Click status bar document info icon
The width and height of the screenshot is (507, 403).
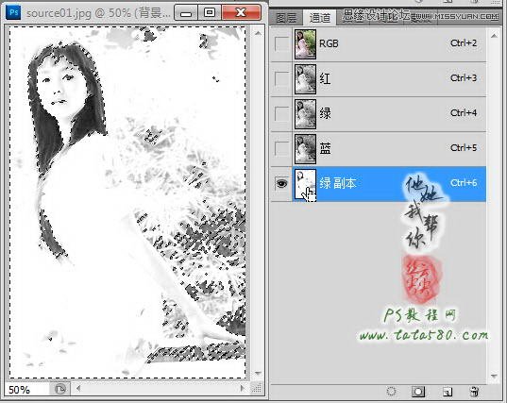60,389
